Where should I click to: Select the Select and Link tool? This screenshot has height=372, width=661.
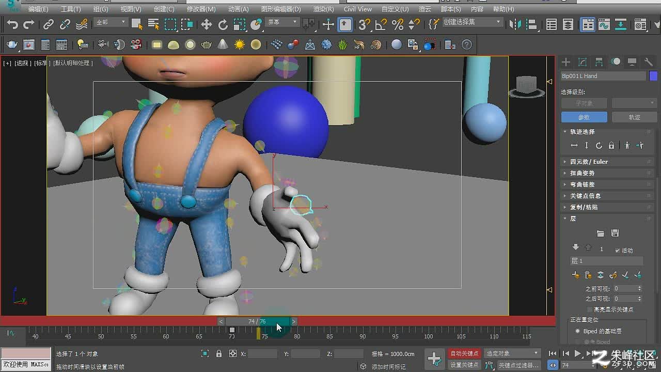(x=49, y=24)
